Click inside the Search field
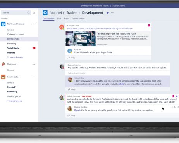This screenshot has width=179, height=143. 16,12
